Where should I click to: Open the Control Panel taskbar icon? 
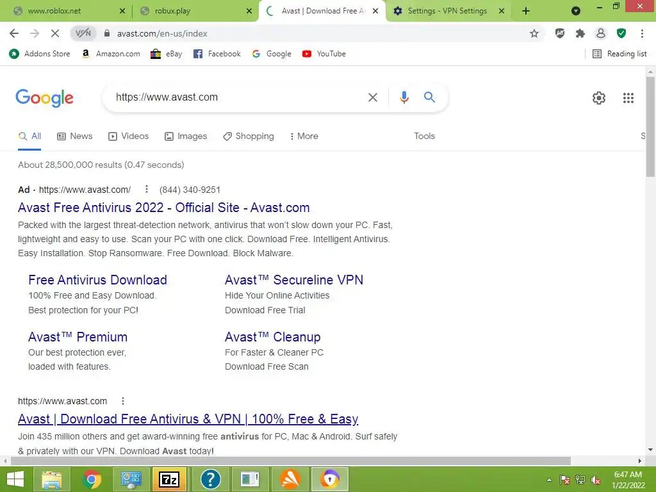(x=131, y=479)
